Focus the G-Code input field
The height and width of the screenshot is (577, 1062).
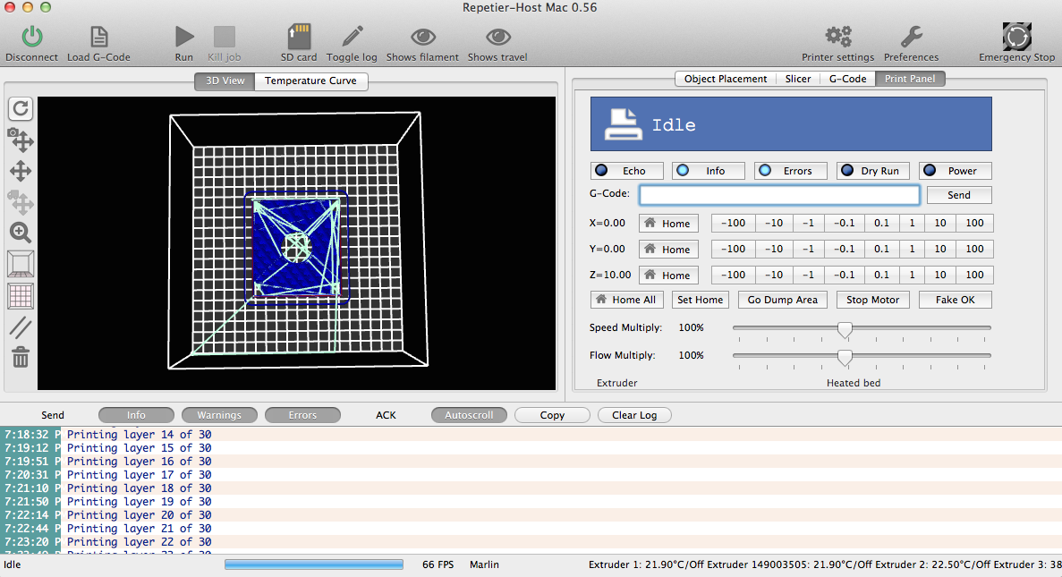779,195
